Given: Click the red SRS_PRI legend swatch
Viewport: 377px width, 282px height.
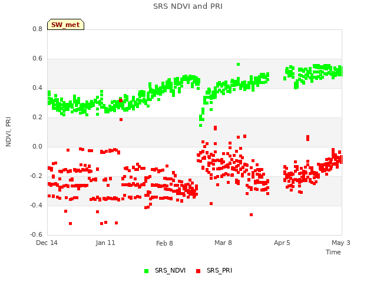Looking at the screenshot, I should (198, 271).
